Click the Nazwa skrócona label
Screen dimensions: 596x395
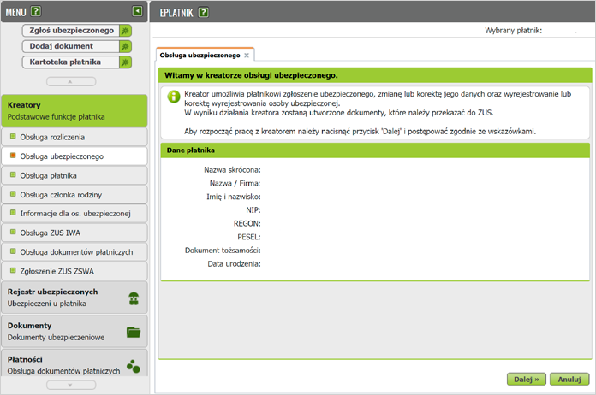pyautogui.click(x=232, y=170)
